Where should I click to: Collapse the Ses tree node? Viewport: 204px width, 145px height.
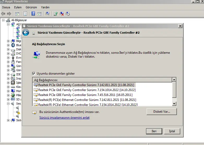[x=8, y=104]
